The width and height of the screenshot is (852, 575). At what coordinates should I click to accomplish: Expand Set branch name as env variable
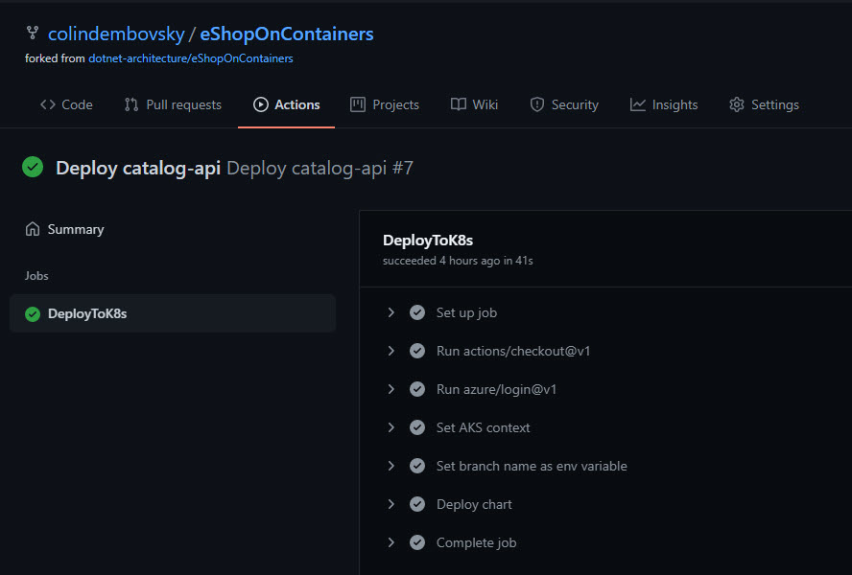(390, 466)
